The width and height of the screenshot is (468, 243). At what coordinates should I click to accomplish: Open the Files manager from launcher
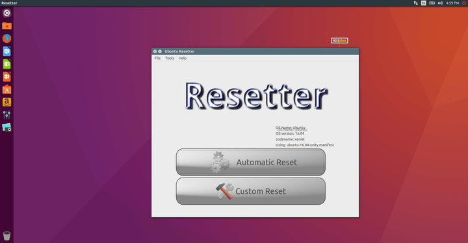click(x=6, y=26)
